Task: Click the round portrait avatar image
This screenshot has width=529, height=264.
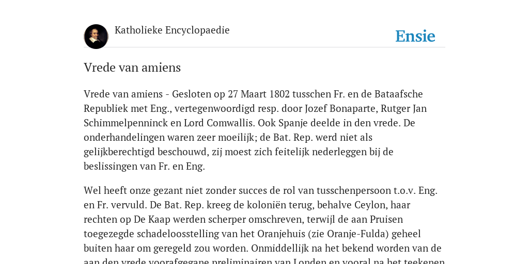Action: 96,37
